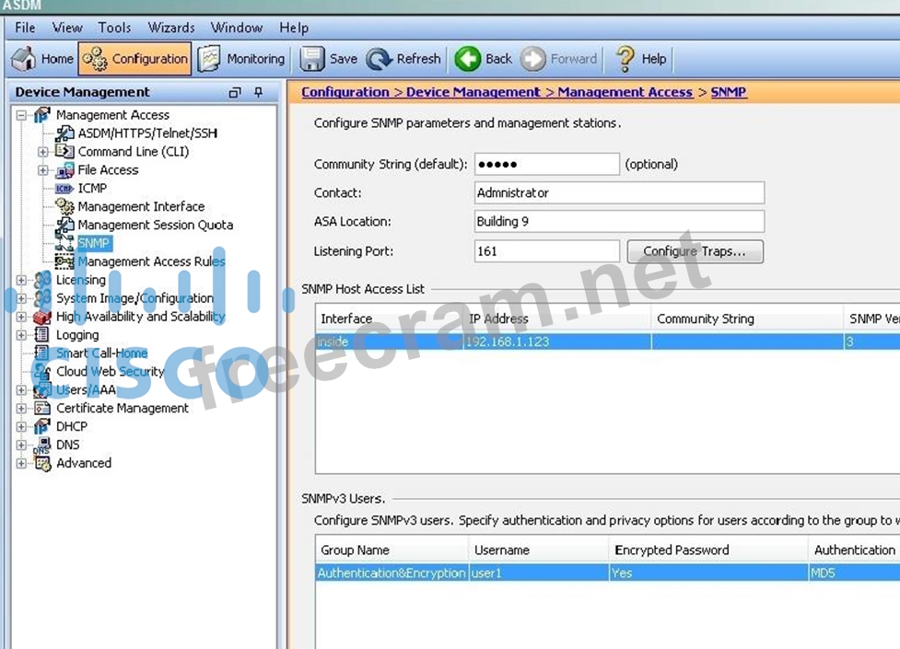Screen dimensions: 900x649
Task: Restore the Device Management panel window
Action: pyautogui.click(x=235, y=92)
